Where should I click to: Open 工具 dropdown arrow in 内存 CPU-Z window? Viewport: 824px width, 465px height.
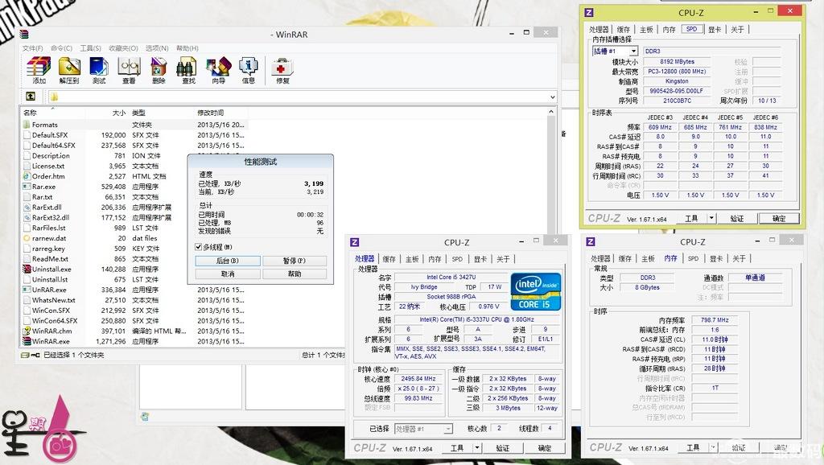point(713,447)
